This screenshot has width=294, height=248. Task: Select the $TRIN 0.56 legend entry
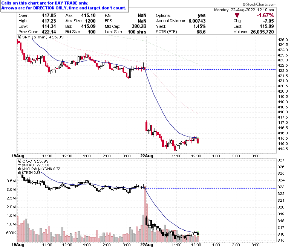tap(31, 173)
